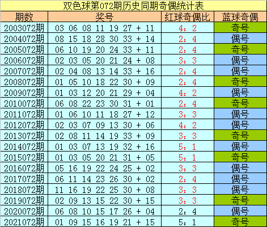Click numbers 11 16 19 22 25 30 + 08

tap(104, 190)
